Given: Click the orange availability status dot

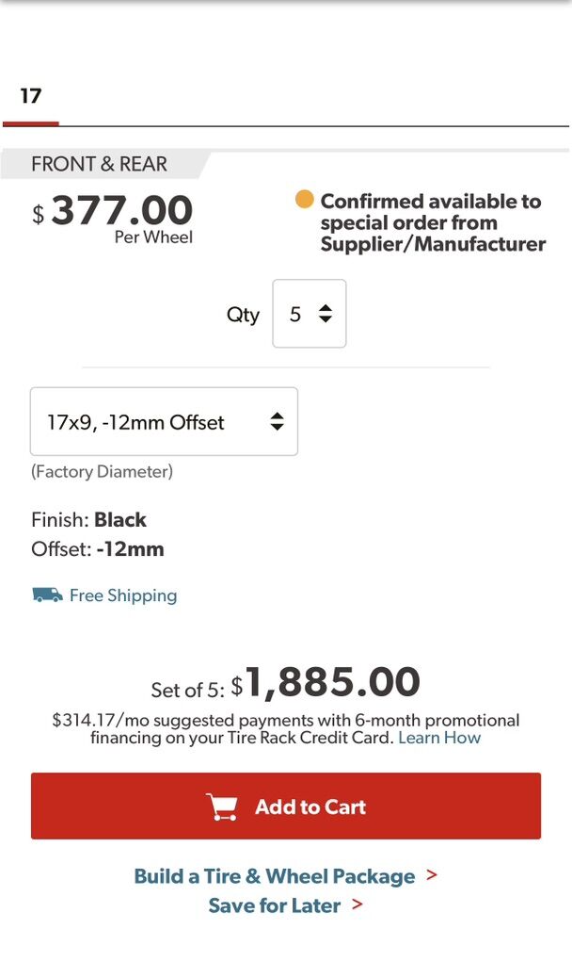Looking at the screenshot, I should click(304, 200).
